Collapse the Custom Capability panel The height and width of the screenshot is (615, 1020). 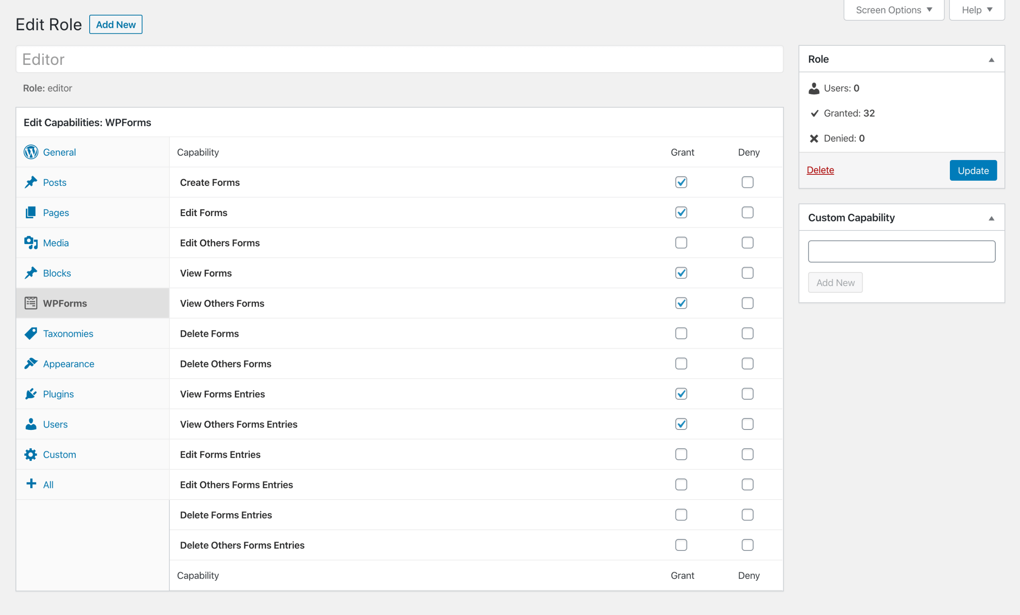[x=991, y=218]
